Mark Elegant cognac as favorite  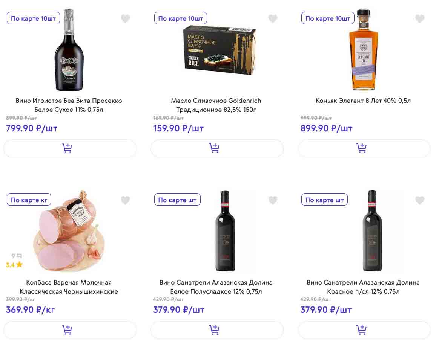[x=420, y=18]
